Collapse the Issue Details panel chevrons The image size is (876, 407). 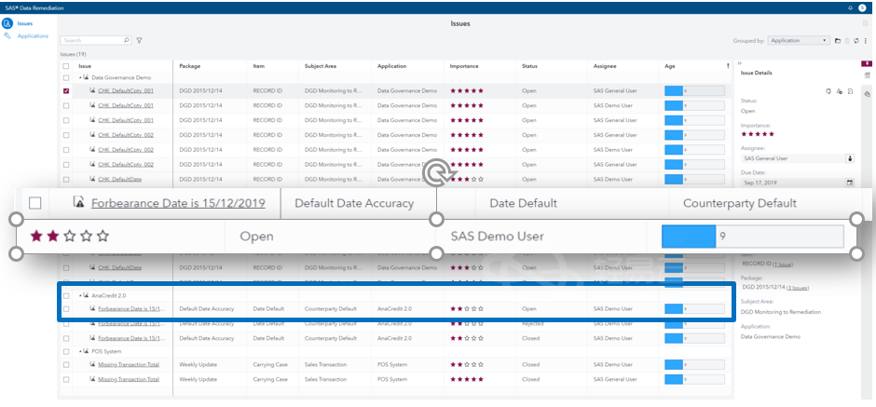click(x=739, y=63)
